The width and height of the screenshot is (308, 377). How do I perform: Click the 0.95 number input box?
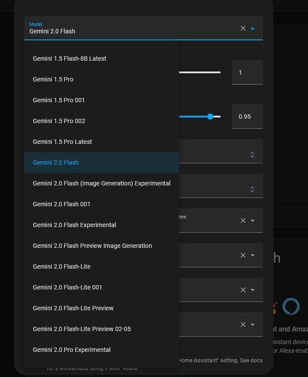pyautogui.click(x=247, y=117)
